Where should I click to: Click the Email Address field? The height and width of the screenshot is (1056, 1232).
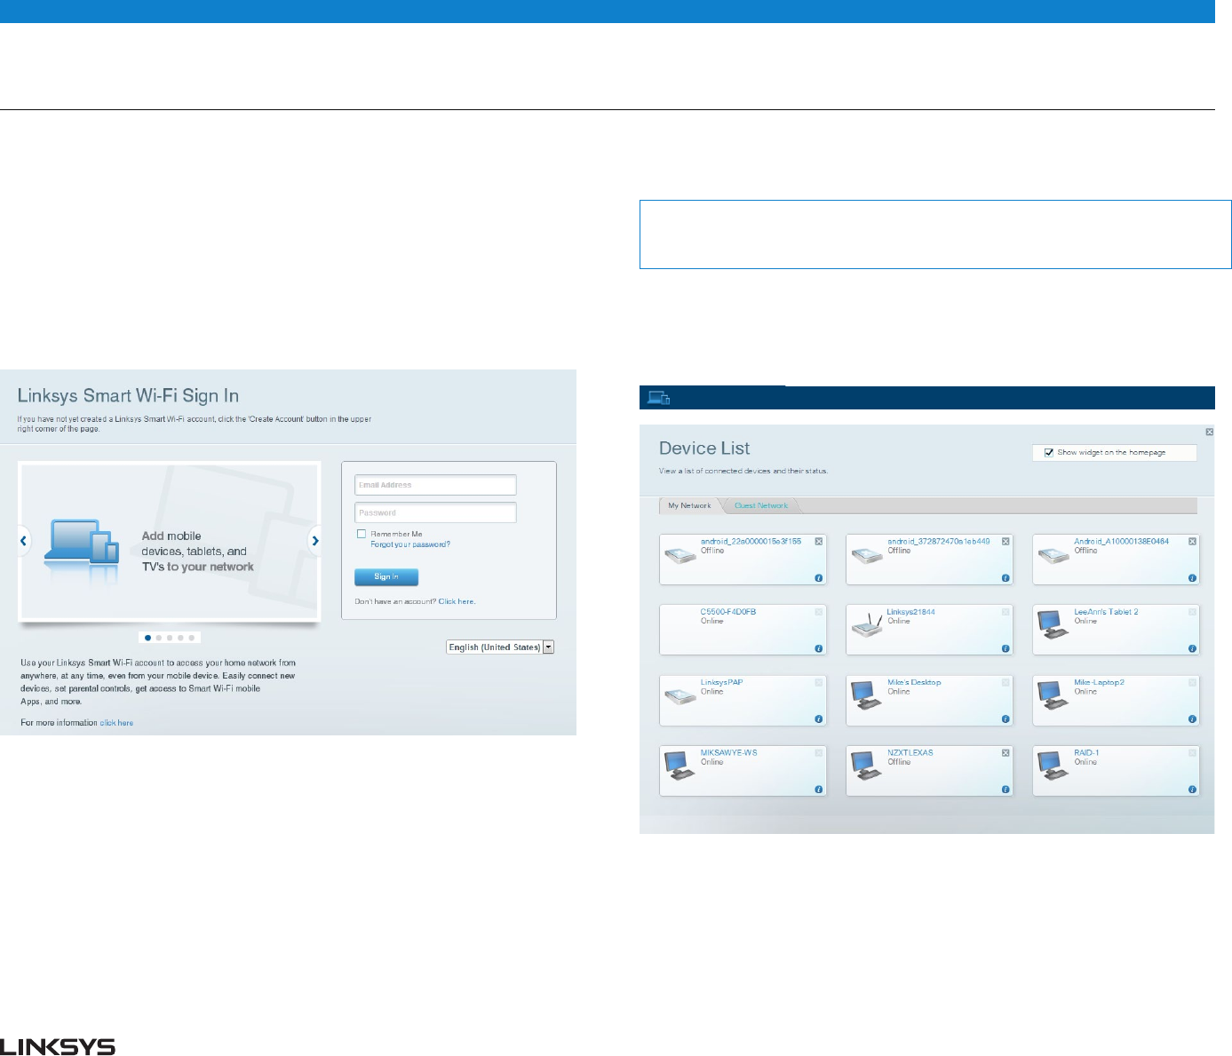435,485
